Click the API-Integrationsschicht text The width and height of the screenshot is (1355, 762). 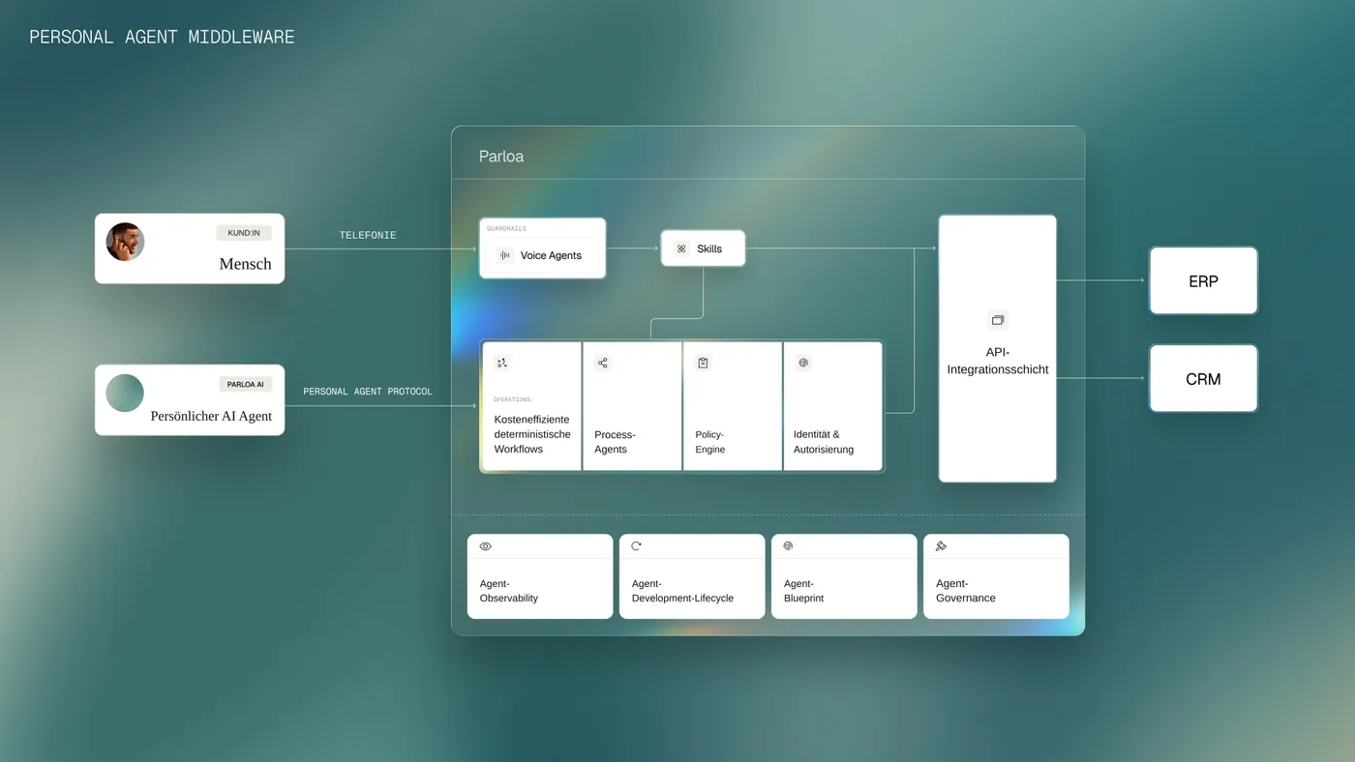click(998, 361)
